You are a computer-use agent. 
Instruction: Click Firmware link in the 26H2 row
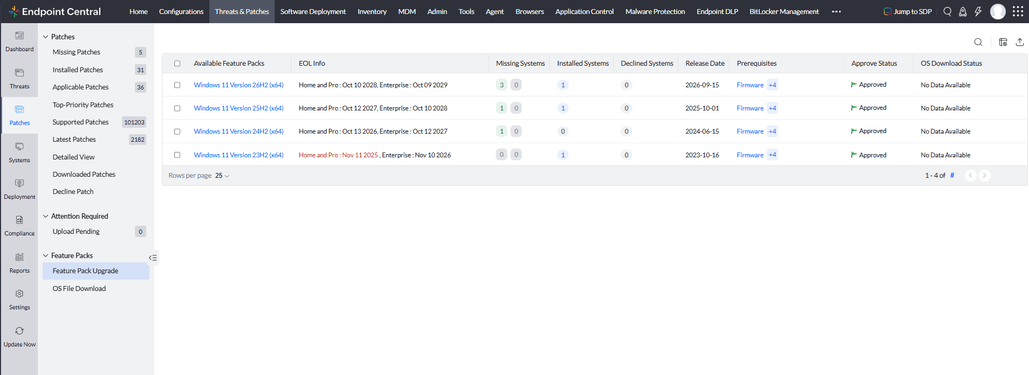[750, 85]
